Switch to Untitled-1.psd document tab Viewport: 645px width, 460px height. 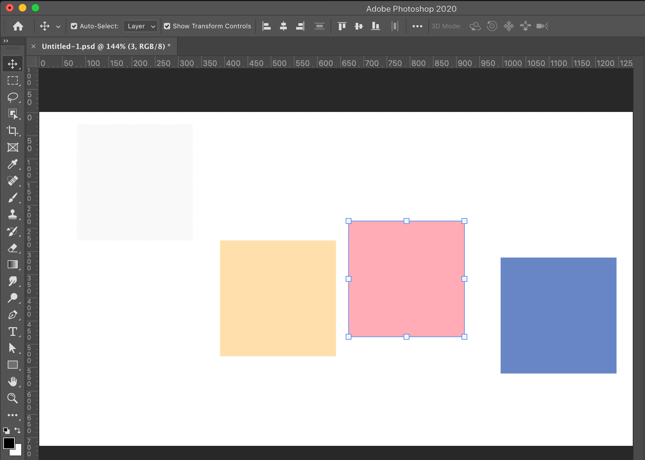[x=103, y=46]
